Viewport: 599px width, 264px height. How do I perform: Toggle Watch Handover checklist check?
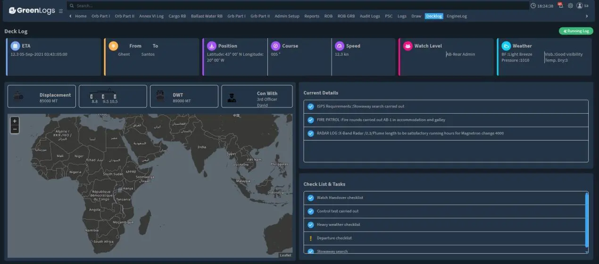click(x=311, y=198)
